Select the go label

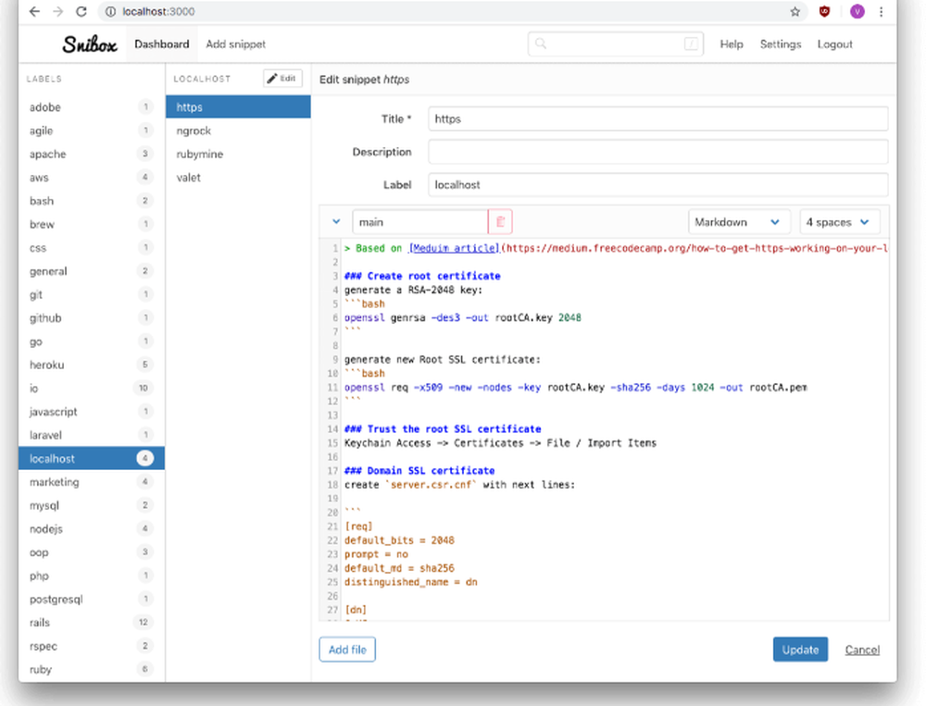[92, 341]
